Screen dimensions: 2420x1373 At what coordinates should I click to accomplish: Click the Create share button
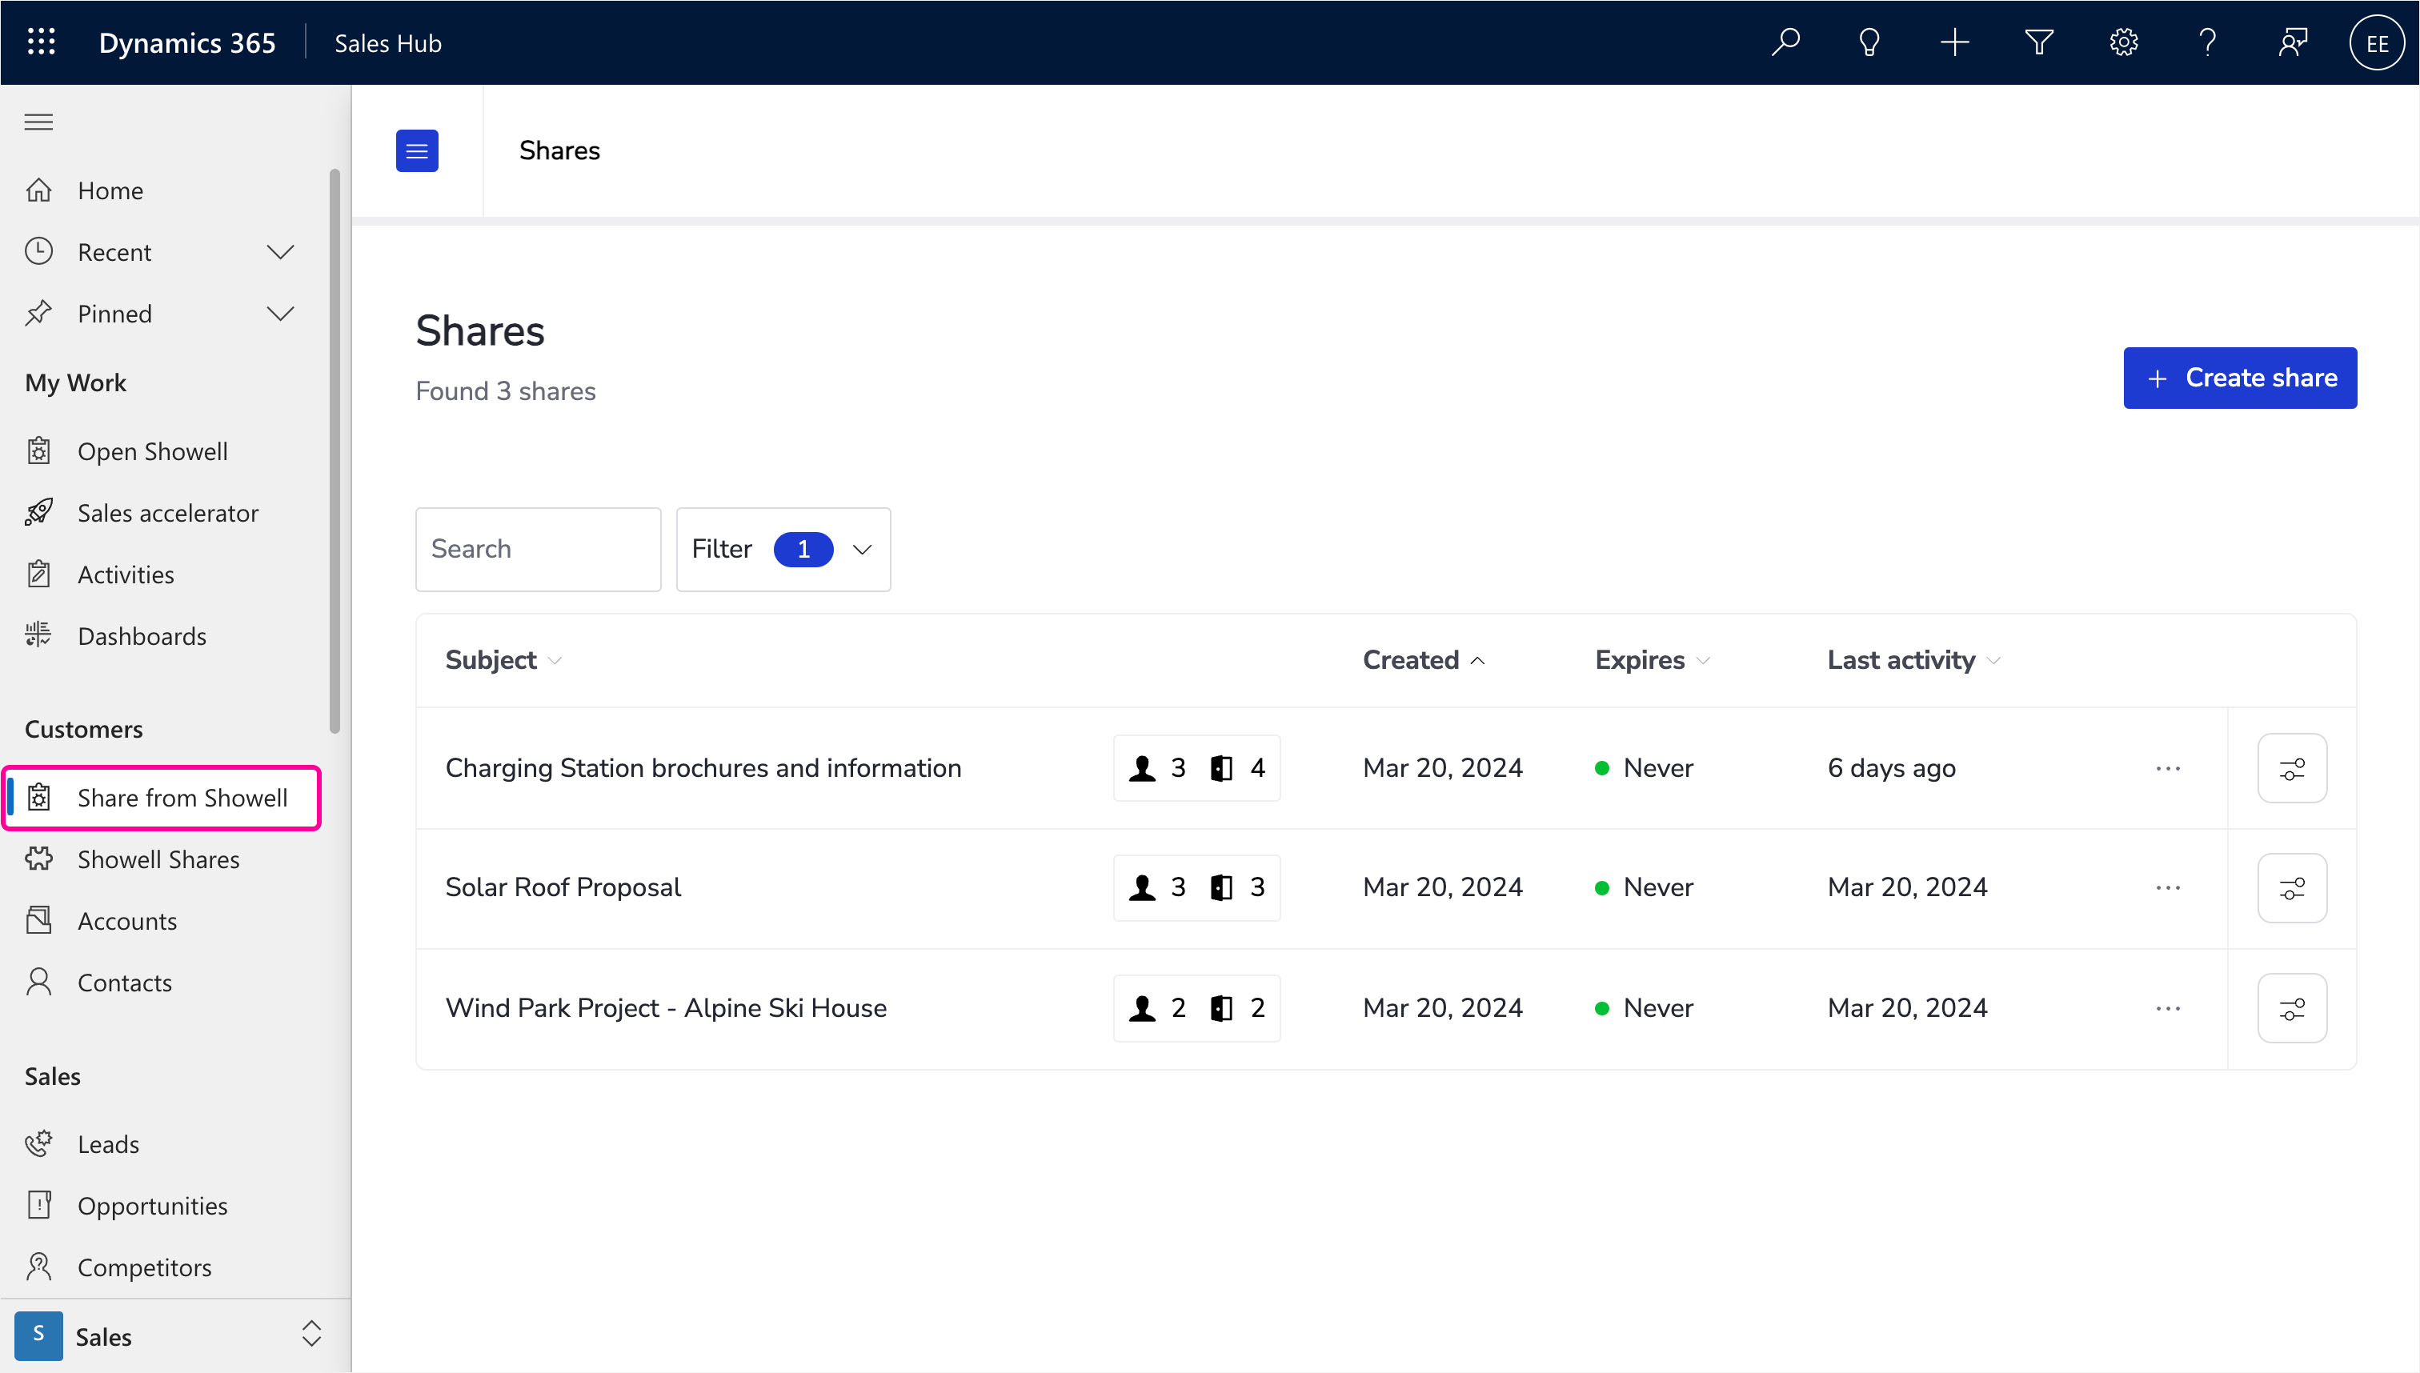point(2240,377)
